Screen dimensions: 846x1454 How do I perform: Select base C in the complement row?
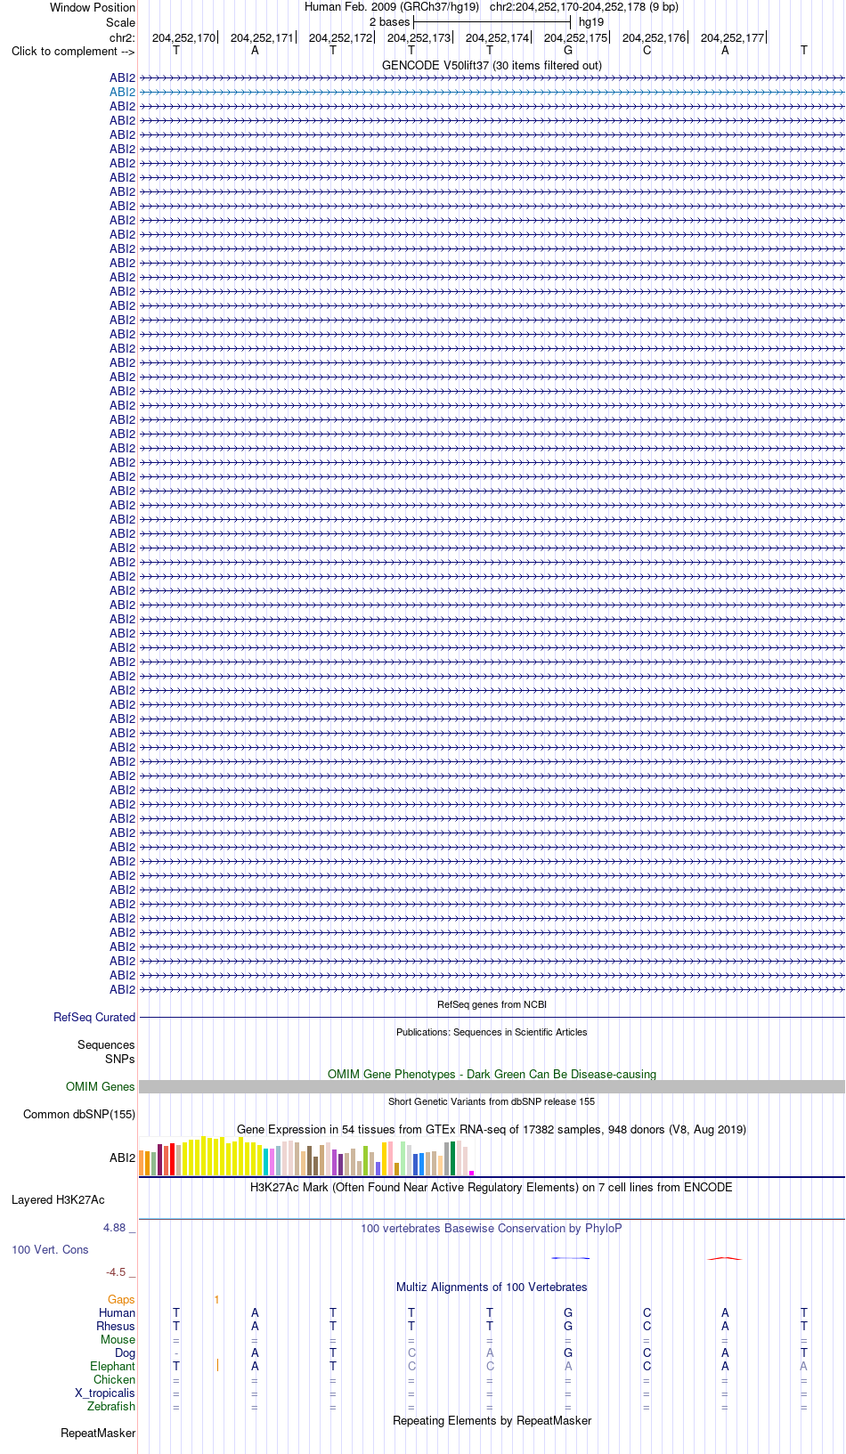coord(647,50)
